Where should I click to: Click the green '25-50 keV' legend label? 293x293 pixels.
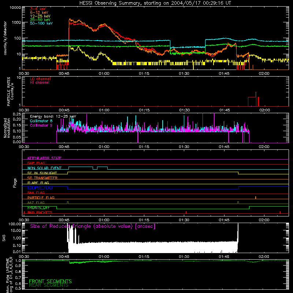coord(40,20)
